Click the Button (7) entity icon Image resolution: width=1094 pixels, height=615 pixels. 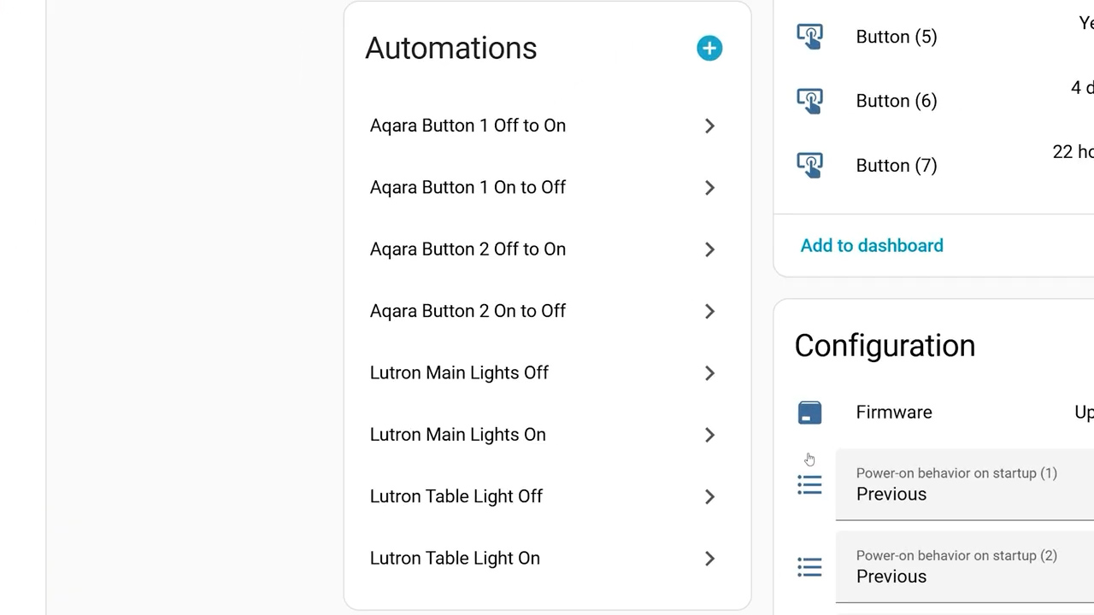(809, 165)
